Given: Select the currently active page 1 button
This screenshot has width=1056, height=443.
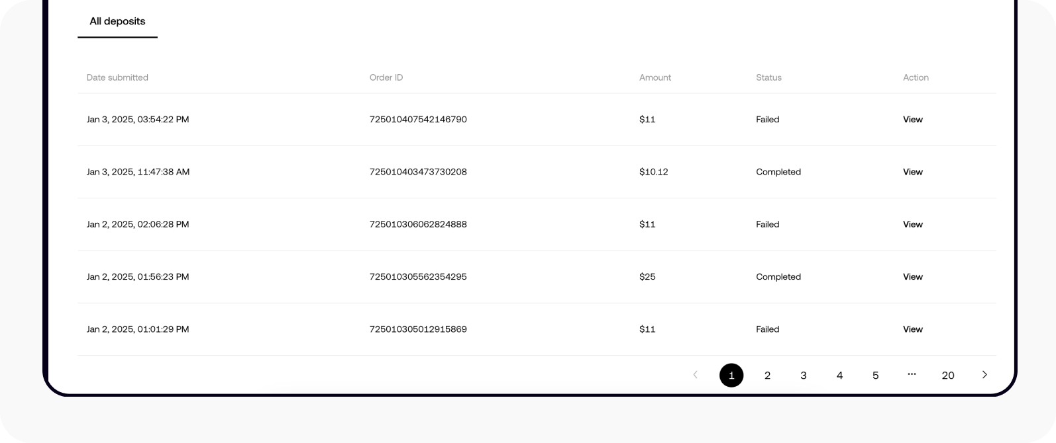Looking at the screenshot, I should pos(731,375).
